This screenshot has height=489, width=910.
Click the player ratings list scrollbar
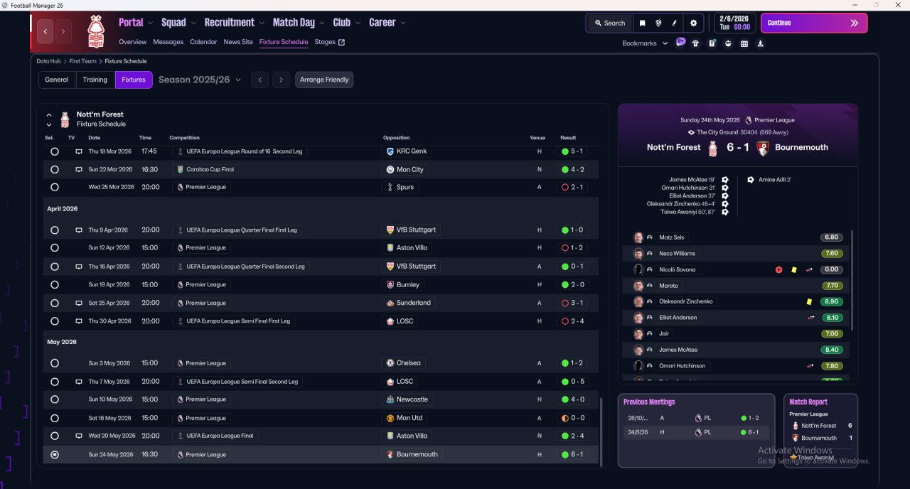[852, 279]
